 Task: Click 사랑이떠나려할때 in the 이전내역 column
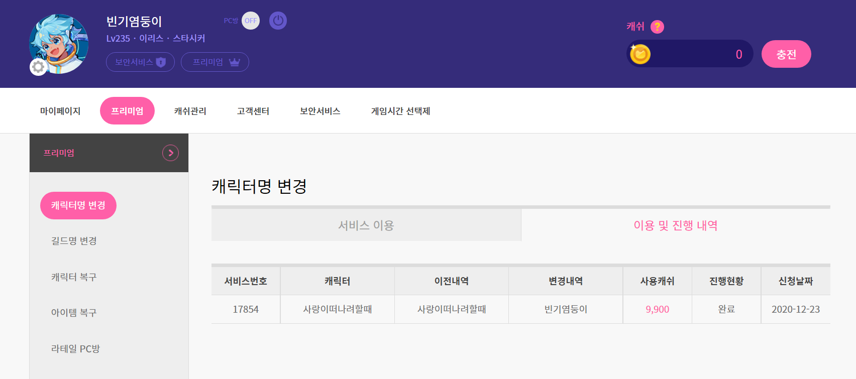click(452, 309)
